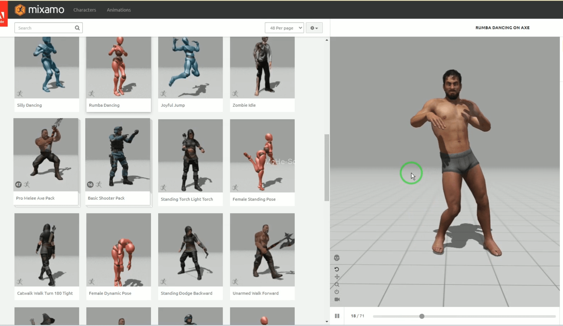Expand the Pro Melee Axe Pack
Image resolution: width=563 pixels, height=326 pixels.
tap(46, 155)
